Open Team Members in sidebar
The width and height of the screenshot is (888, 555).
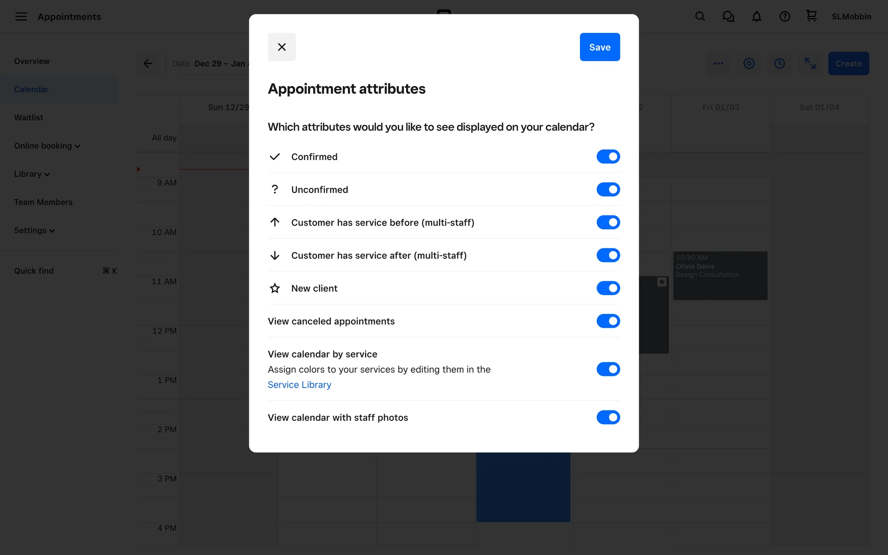click(x=43, y=202)
